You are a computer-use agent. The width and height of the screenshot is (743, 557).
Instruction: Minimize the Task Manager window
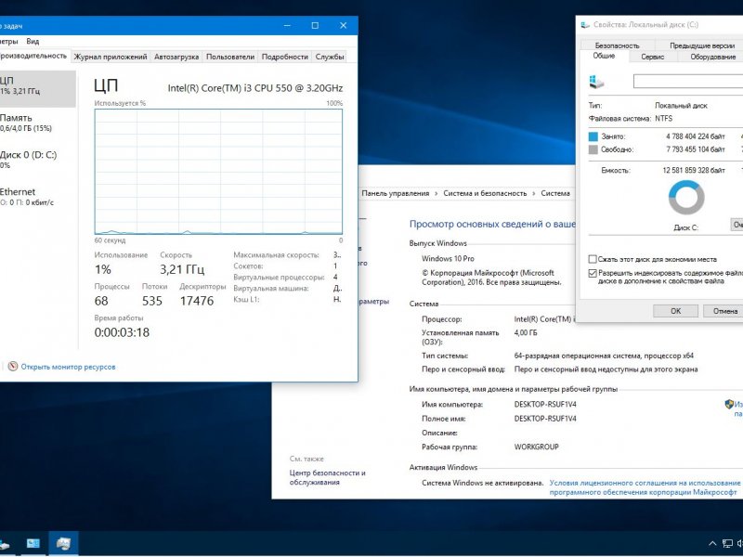tap(287, 26)
